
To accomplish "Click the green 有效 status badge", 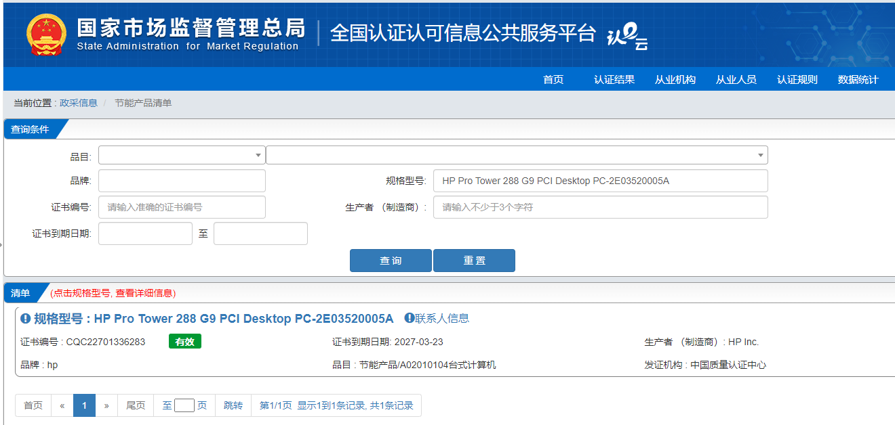I will [x=185, y=342].
